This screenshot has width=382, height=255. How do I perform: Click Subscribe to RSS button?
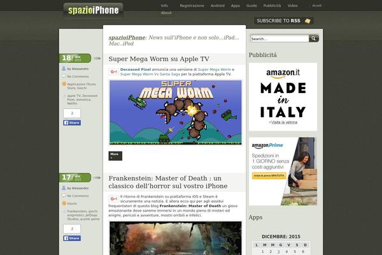point(283,21)
